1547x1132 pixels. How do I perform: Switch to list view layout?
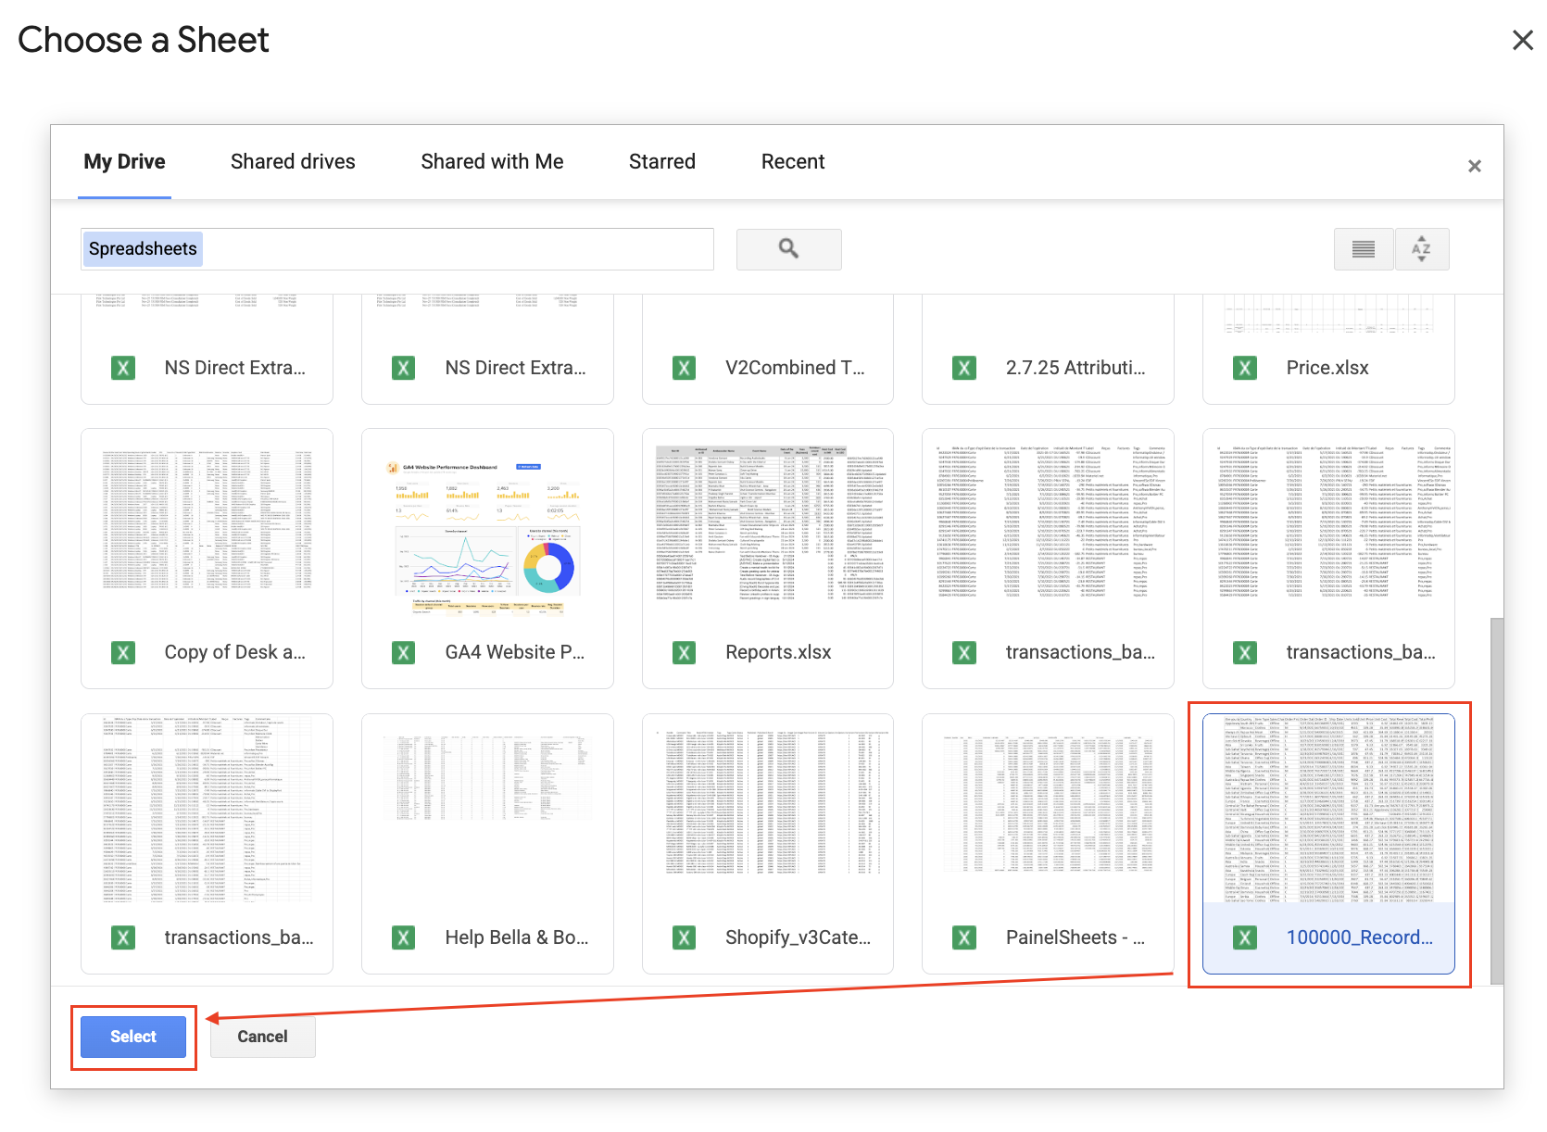pyautogui.click(x=1363, y=249)
